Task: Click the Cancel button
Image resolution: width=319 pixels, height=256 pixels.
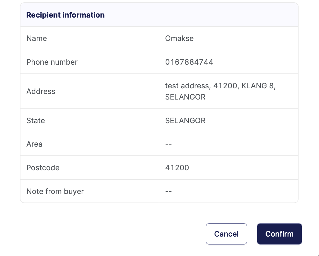Action: (x=226, y=234)
